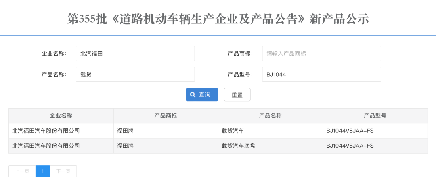Screen dimensions: 436x190
Task: Go to next page 下一页
Action: point(63,171)
